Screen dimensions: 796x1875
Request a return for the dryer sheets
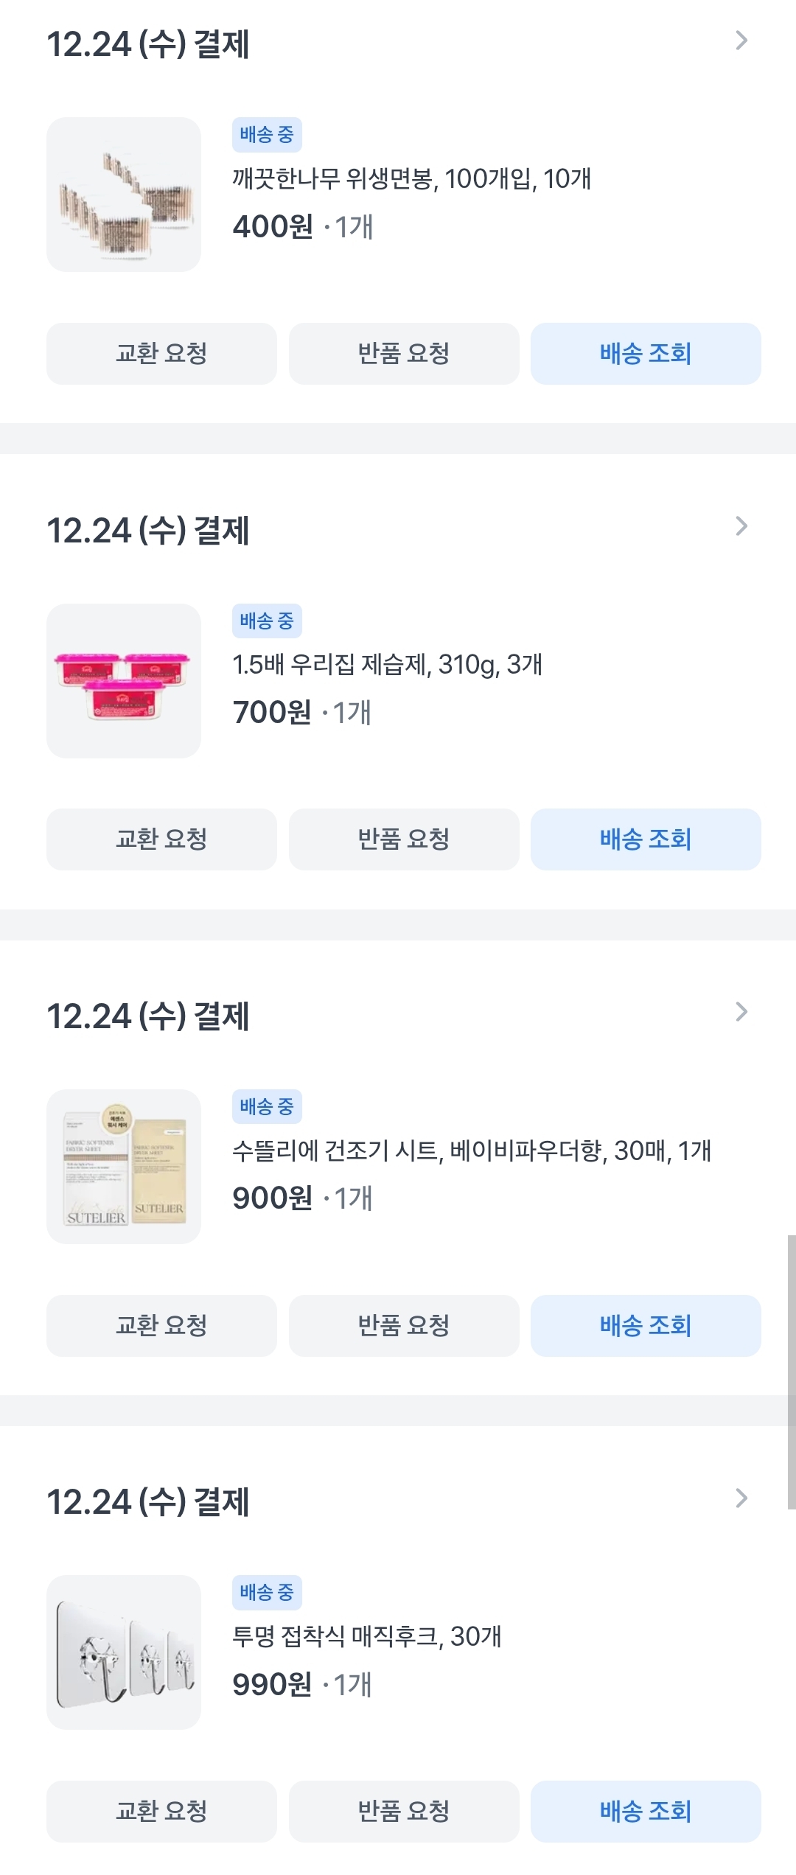[404, 1326]
